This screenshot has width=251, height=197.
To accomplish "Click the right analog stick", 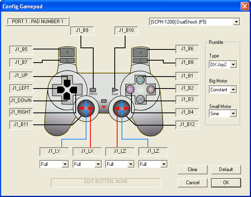I will click(122, 108).
